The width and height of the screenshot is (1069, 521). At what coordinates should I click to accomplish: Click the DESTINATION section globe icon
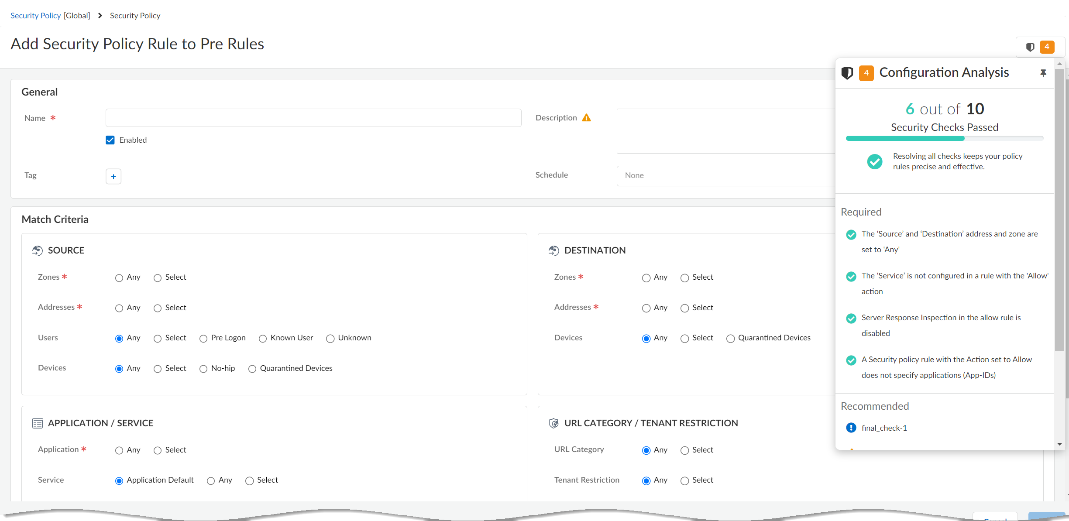pos(553,250)
